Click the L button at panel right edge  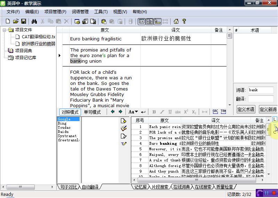(275, 119)
